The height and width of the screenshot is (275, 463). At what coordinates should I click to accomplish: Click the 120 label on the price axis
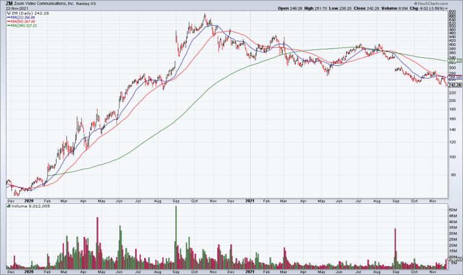pyautogui.click(x=452, y=142)
